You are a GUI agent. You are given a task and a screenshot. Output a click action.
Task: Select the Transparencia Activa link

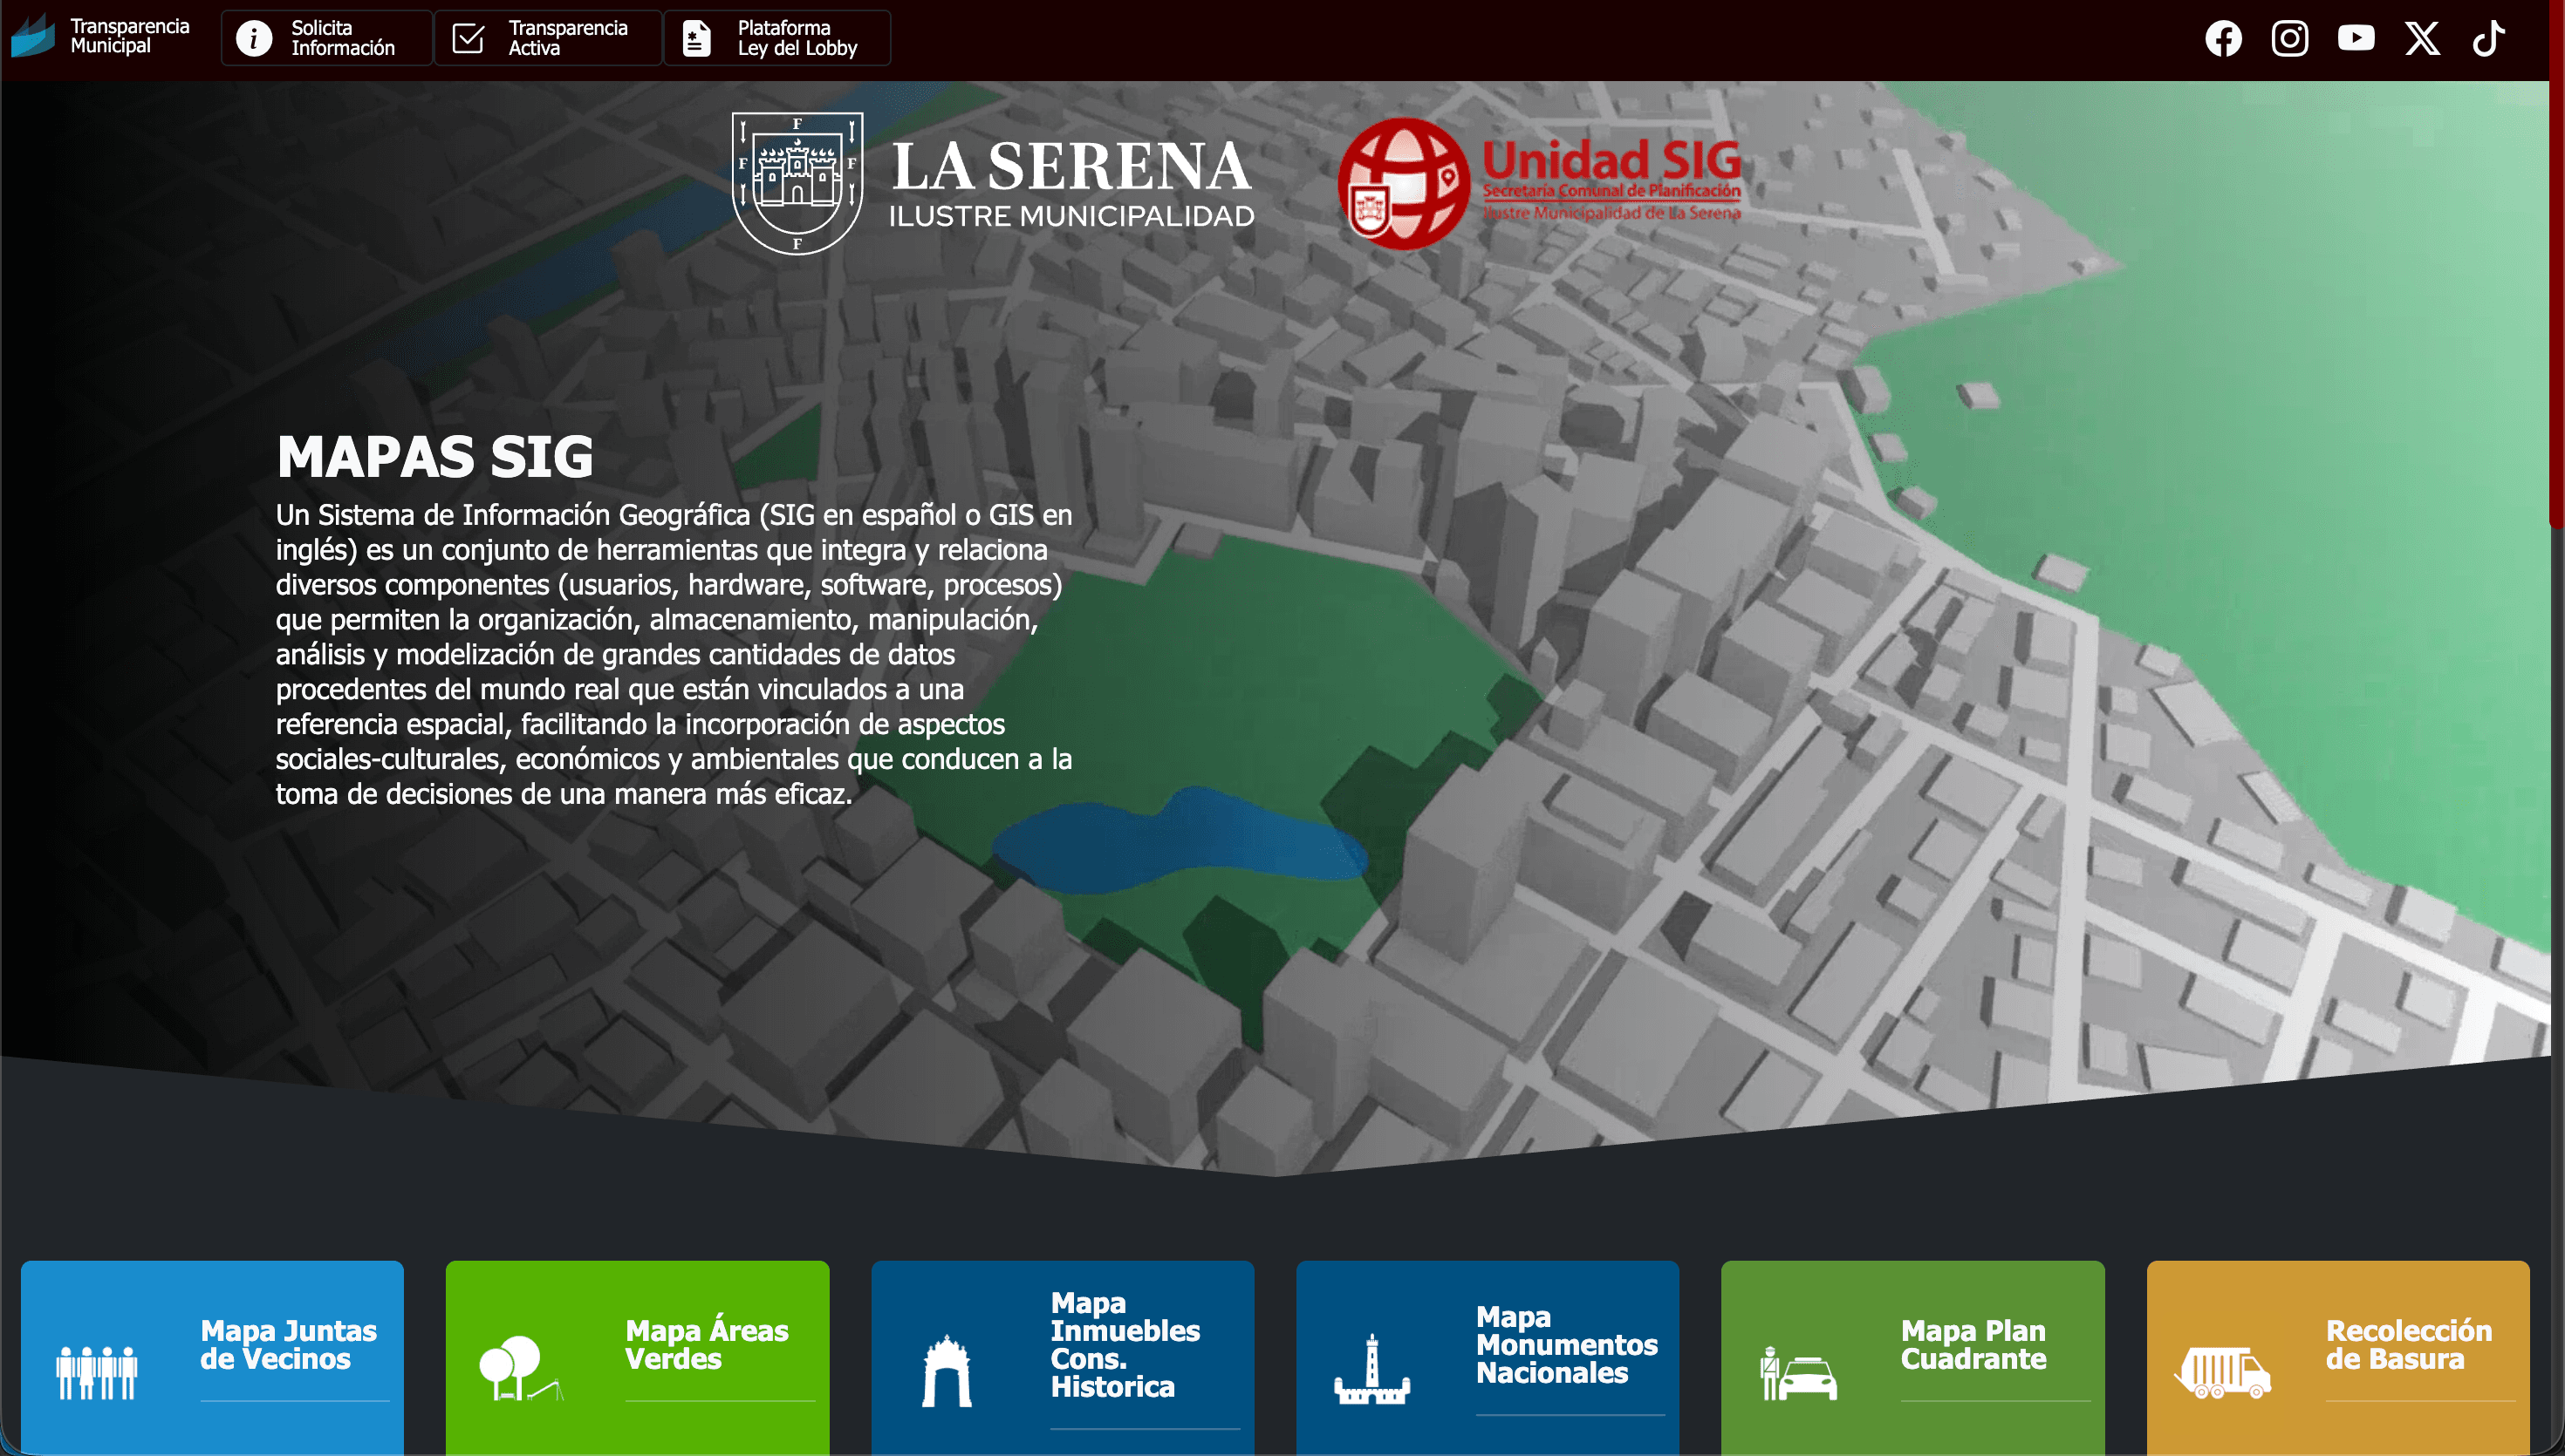pyautogui.click(x=546, y=37)
